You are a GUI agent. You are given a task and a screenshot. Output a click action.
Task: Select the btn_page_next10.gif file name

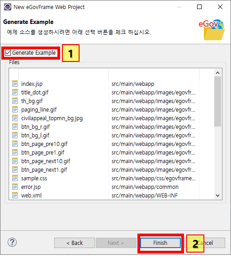click(x=46, y=161)
